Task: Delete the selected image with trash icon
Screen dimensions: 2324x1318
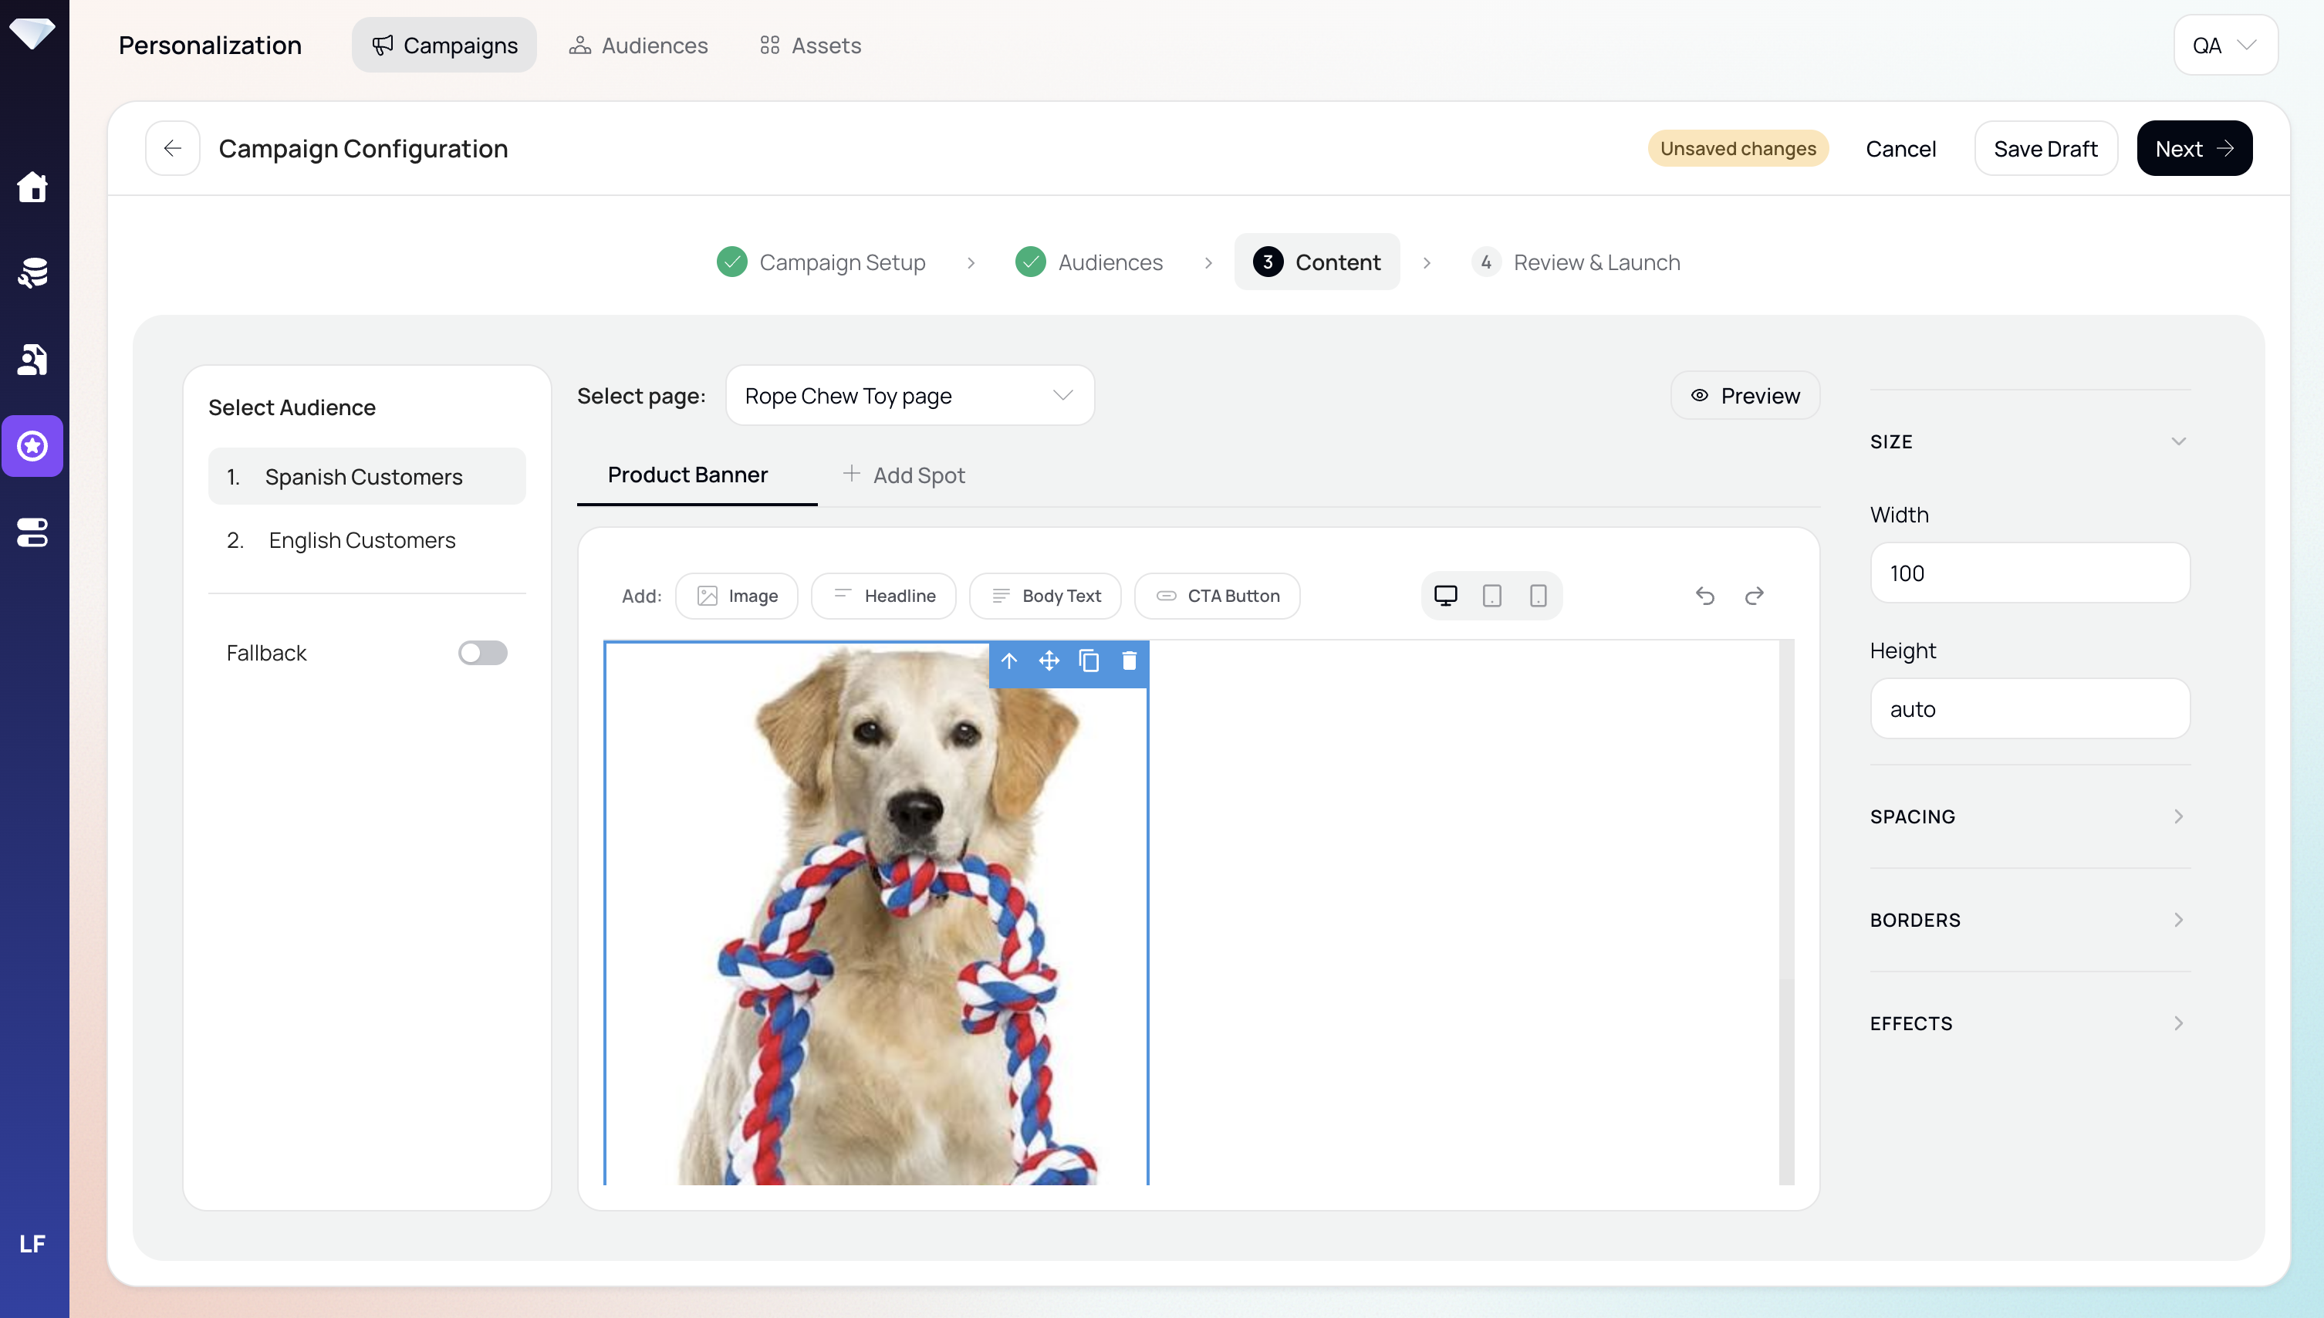Action: (x=1129, y=661)
